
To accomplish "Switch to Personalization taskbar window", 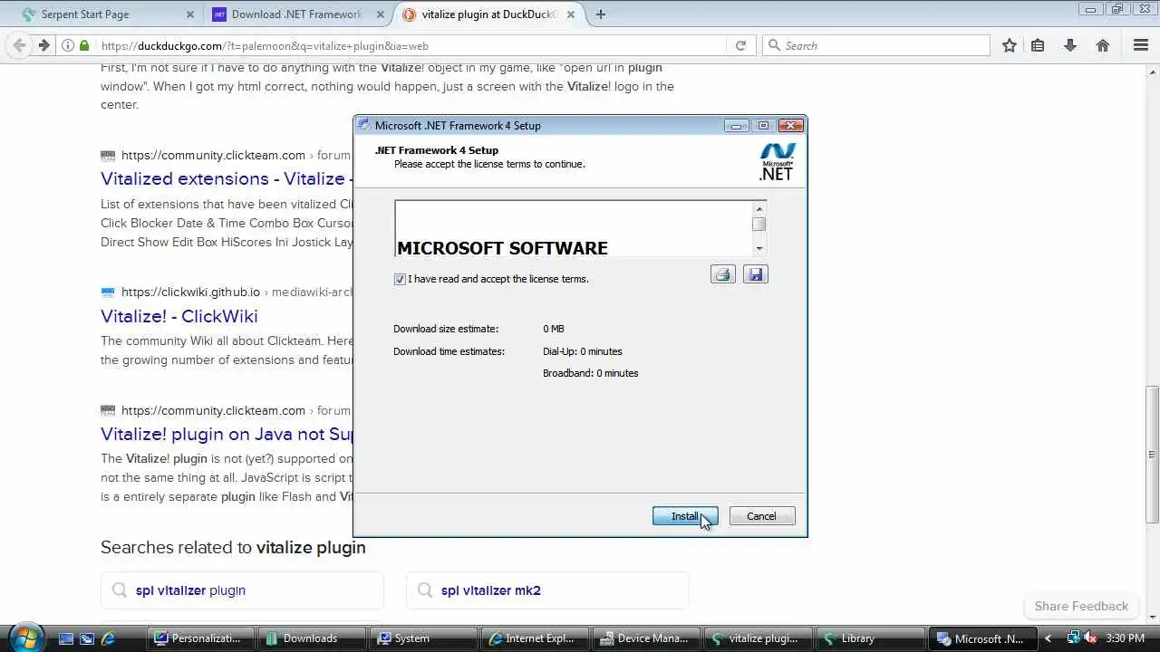I will coord(201,638).
